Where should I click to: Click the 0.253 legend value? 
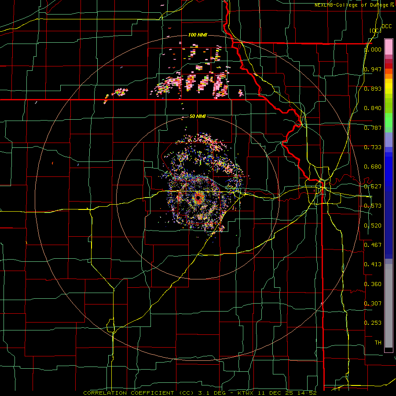click(373, 323)
